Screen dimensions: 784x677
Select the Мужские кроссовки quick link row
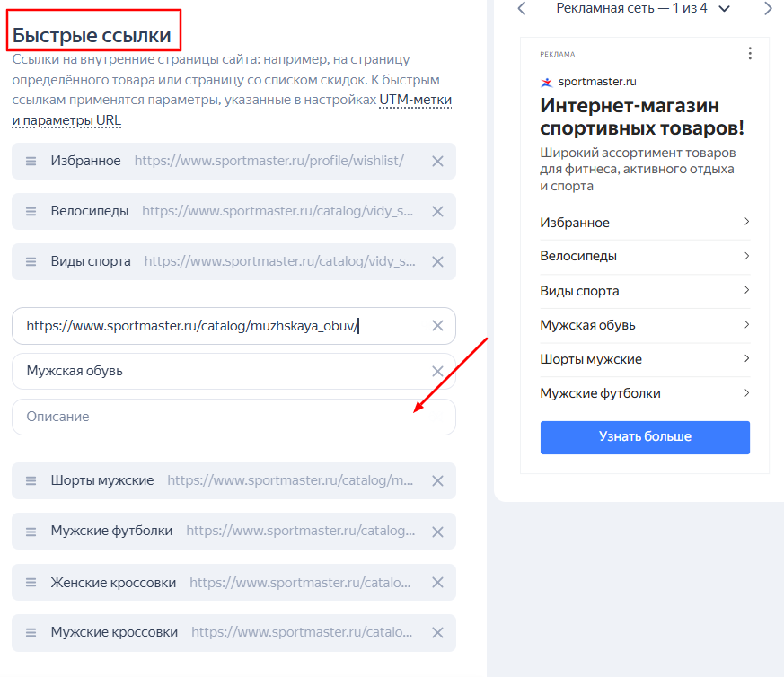pos(233,632)
